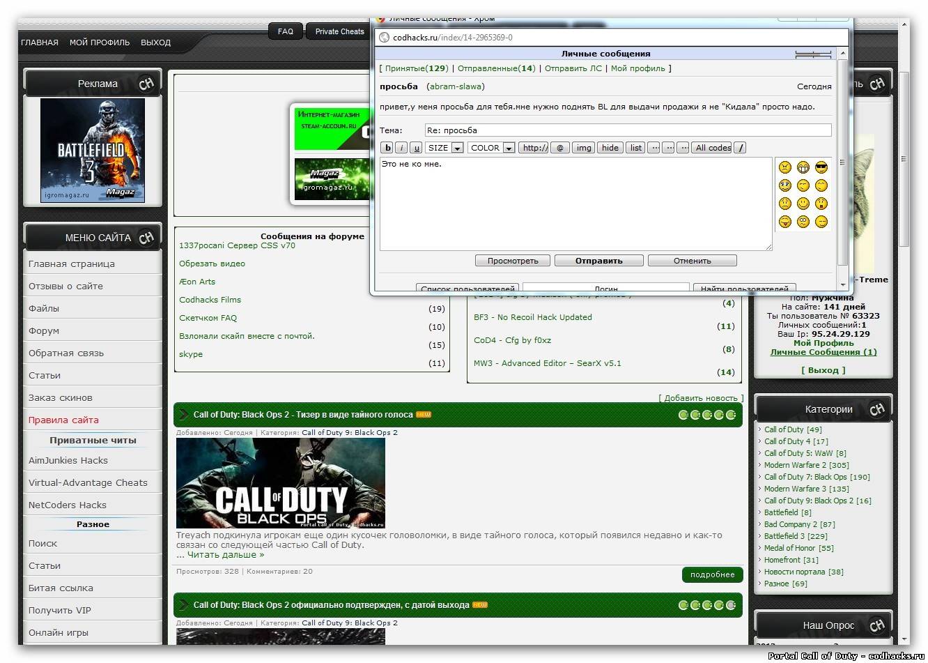Open the FAQ tab button
The width and height of the screenshot is (928, 663).
(x=286, y=31)
